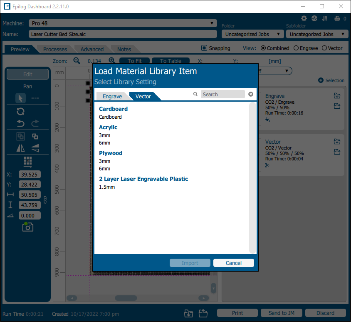Clear search with the X icon
351x322 pixels.
coord(251,94)
